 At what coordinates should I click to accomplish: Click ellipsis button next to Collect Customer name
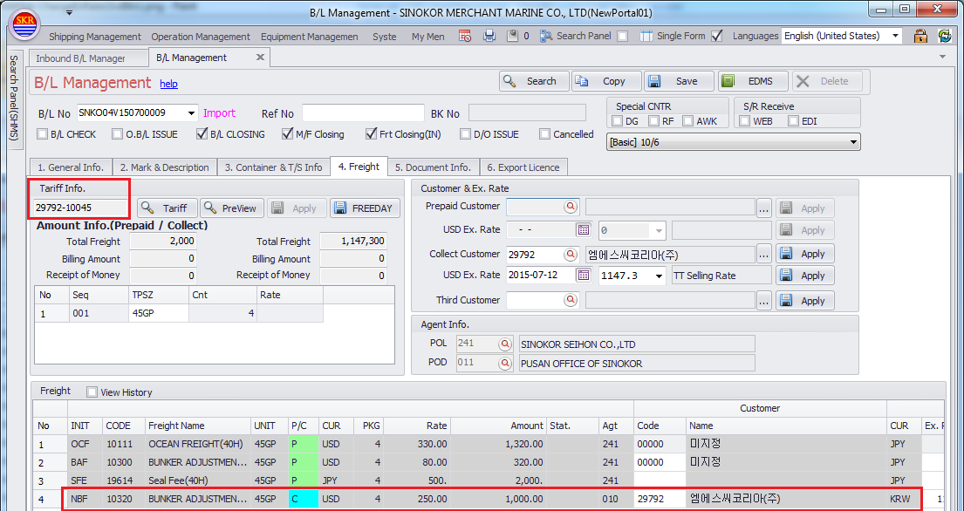764,255
